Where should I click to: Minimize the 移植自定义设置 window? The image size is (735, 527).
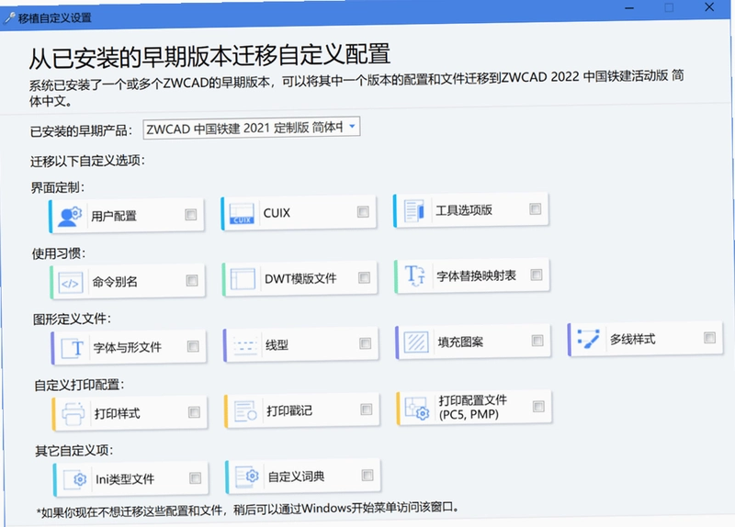[629, 8]
